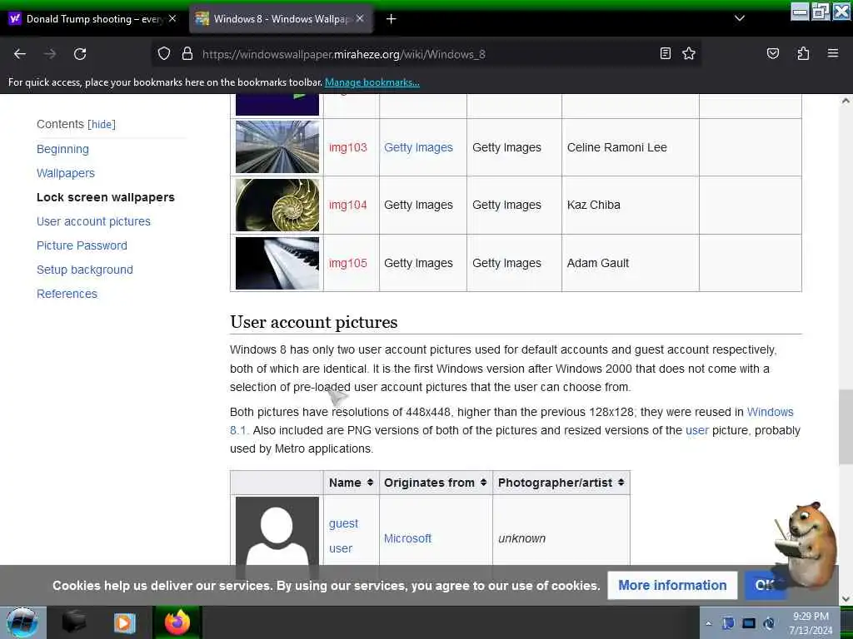Click More information on cookie banner
The image size is (853, 639).
672,585
